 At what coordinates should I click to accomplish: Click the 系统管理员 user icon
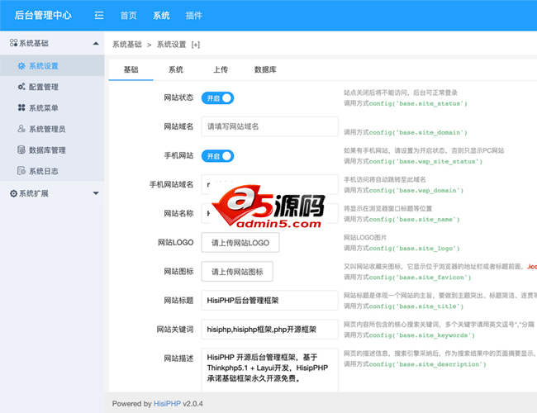[21, 129]
